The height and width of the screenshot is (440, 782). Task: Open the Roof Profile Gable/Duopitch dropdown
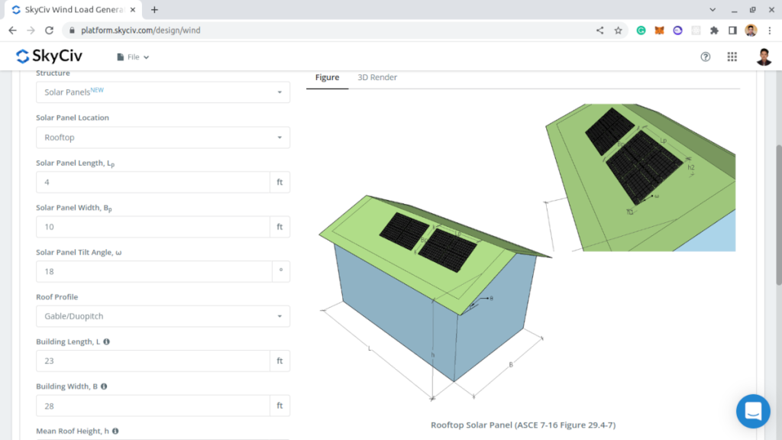pos(163,315)
